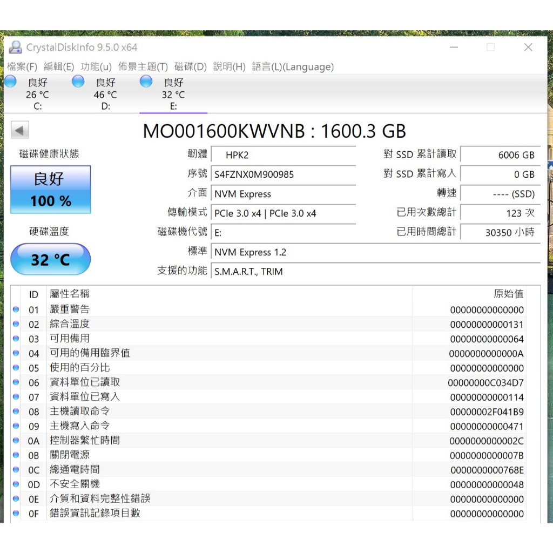Click status dot for attribute 02 綜合溫度
This screenshot has height=553, width=553.
tap(16, 324)
